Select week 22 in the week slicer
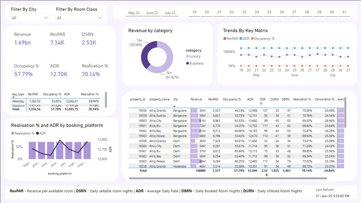 click(x=232, y=12)
